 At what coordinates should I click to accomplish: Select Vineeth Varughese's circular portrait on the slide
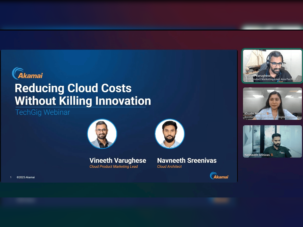[x=102, y=134]
